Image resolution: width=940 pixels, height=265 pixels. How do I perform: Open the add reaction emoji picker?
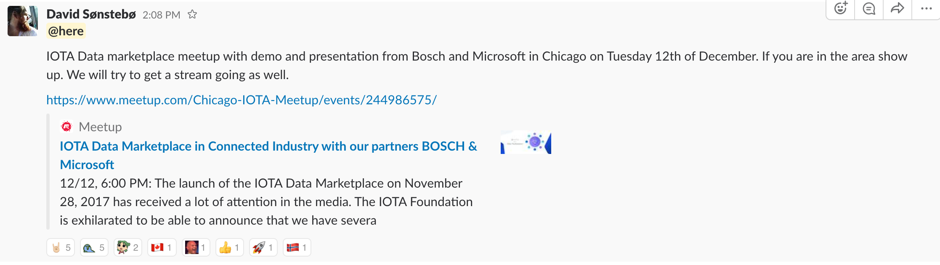point(841,8)
